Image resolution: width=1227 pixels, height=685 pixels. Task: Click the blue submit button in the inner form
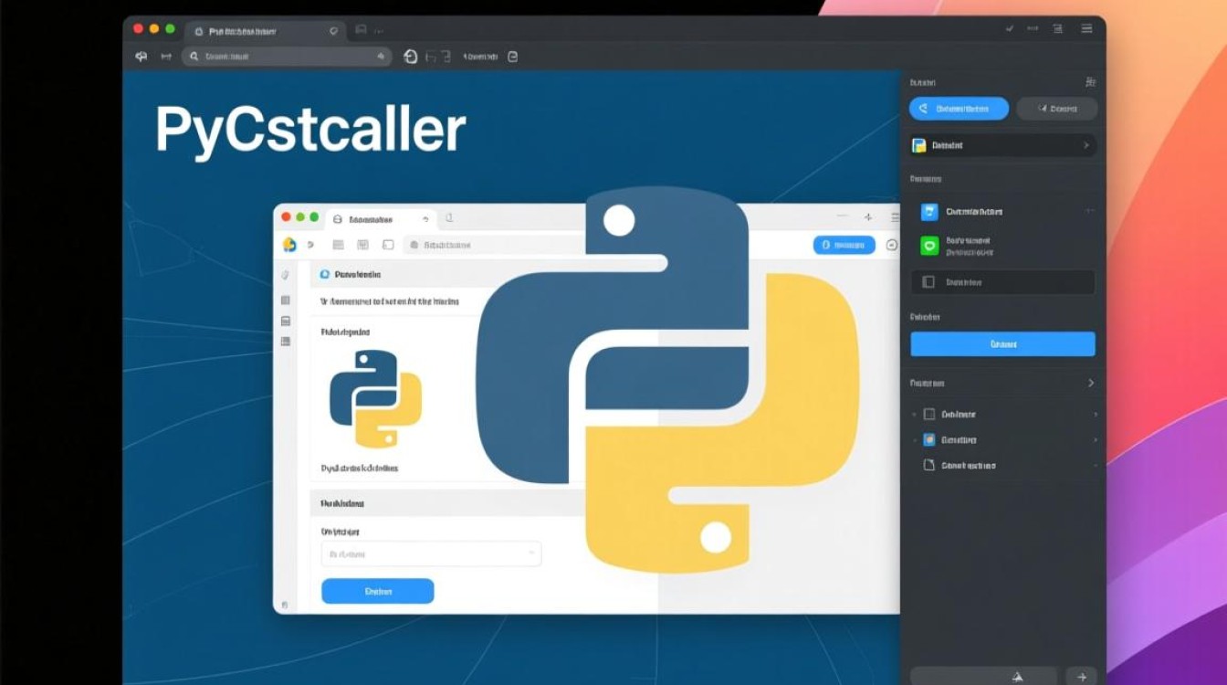pyautogui.click(x=378, y=591)
